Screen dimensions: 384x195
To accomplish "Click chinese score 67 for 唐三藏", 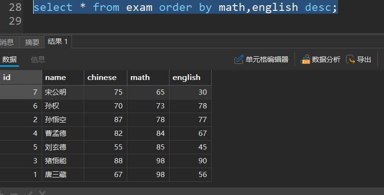I will 106,175.
